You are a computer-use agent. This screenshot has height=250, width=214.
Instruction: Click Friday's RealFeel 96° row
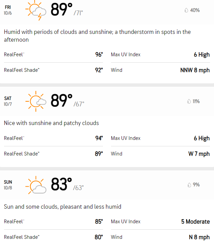tap(53, 55)
